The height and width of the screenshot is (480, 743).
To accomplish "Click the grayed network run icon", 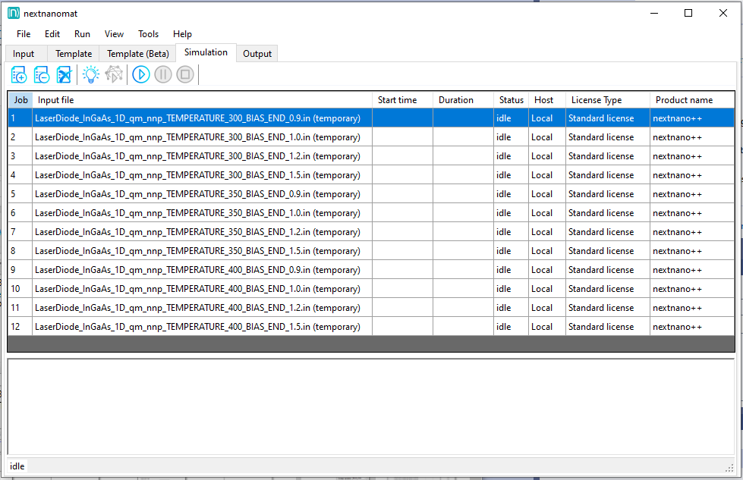I will [113, 74].
